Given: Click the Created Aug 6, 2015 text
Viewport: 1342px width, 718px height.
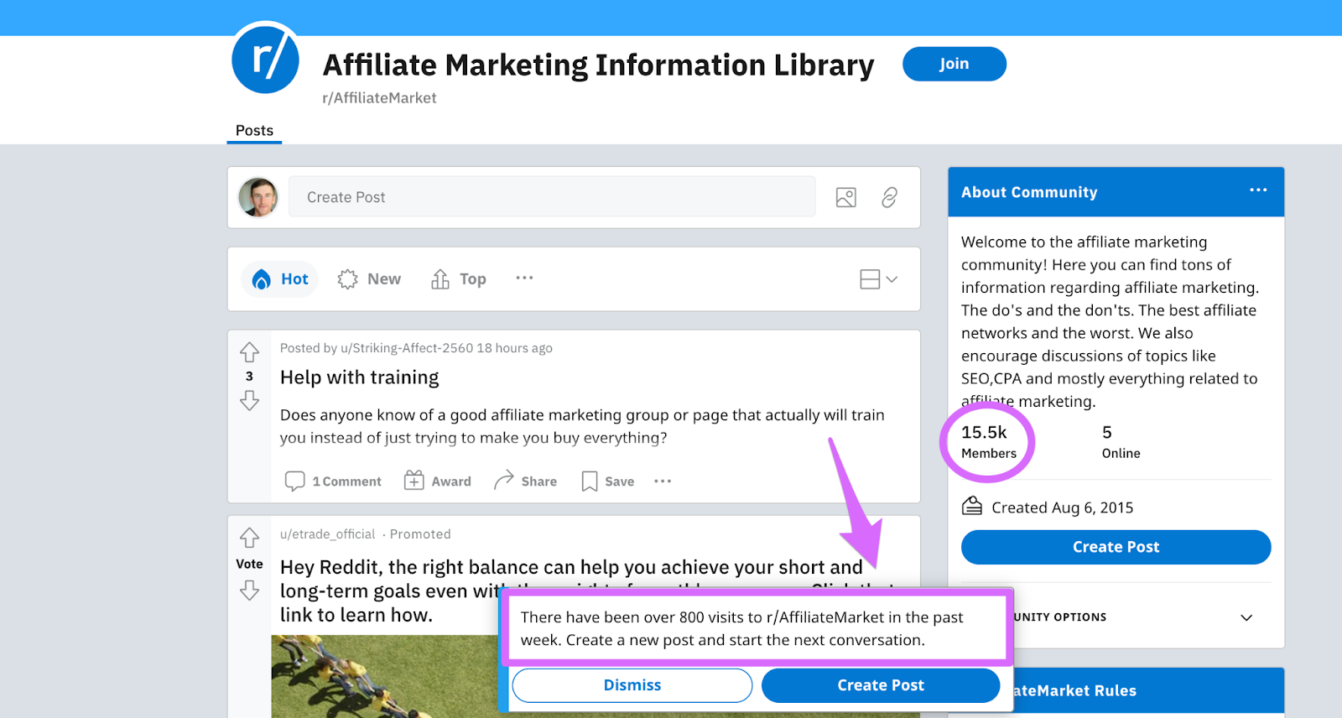Looking at the screenshot, I should pyautogui.click(x=1063, y=507).
